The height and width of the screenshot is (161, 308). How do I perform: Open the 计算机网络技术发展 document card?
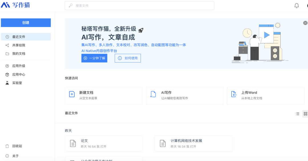(x=193, y=144)
